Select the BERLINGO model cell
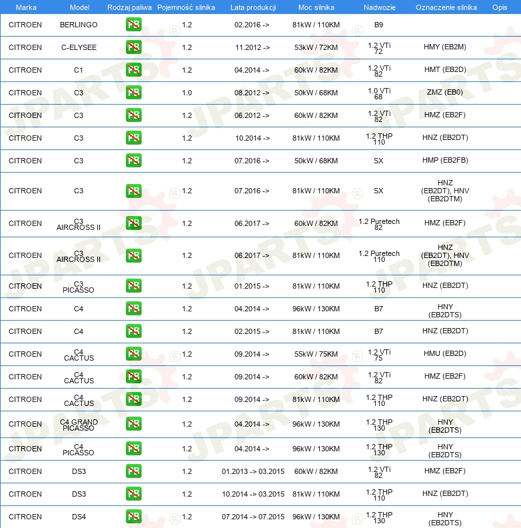The width and height of the screenshot is (521, 528). point(79,25)
